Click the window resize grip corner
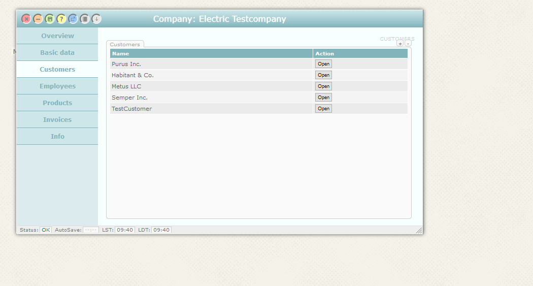The width and height of the screenshot is (533, 286). [419, 231]
